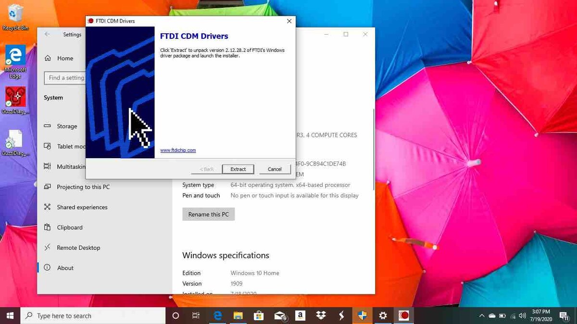The height and width of the screenshot is (324, 577).
Task: Select Storage in the Settings sidebar
Action: 67,126
